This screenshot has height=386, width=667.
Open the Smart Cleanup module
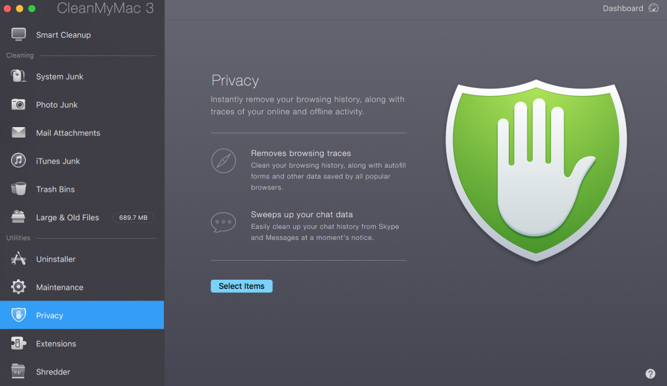pos(82,35)
